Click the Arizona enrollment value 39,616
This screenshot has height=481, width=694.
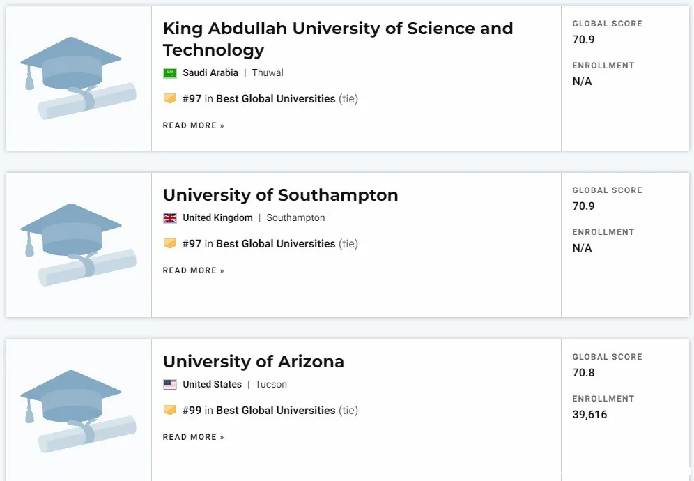[589, 415]
